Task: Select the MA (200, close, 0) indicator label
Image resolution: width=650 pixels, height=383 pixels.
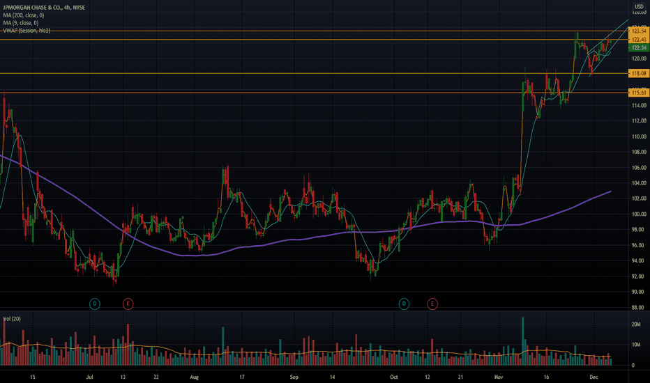Action: (24, 15)
